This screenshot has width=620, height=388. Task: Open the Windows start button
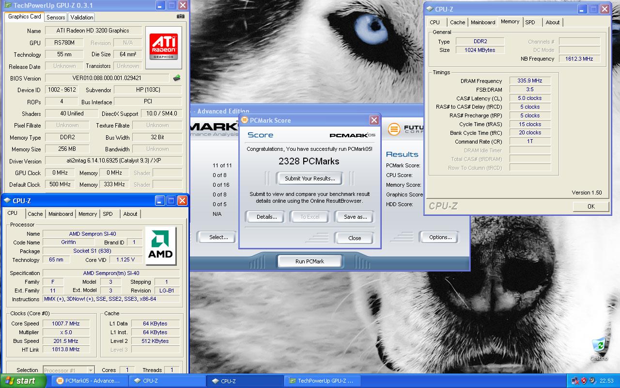tap(23, 381)
